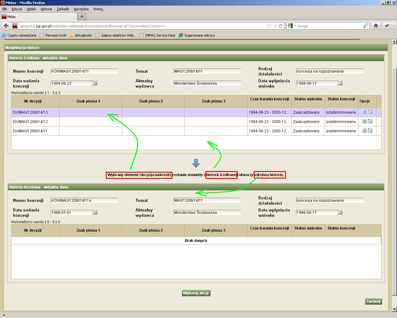Expand the Firebug button dropdown arrow
The image size is (397, 318).
point(393,26)
